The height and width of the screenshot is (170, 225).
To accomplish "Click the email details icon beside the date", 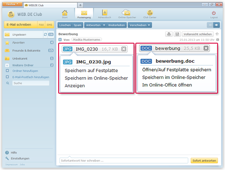I will [218, 40].
